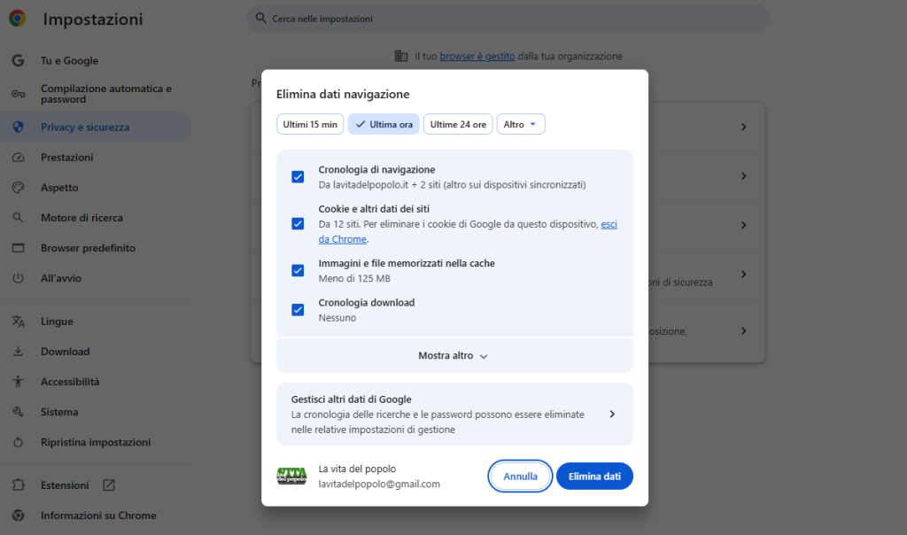Viewport: 907px width, 535px height.
Task: Follow the esci da Chrome link
Action: (609, 225)
